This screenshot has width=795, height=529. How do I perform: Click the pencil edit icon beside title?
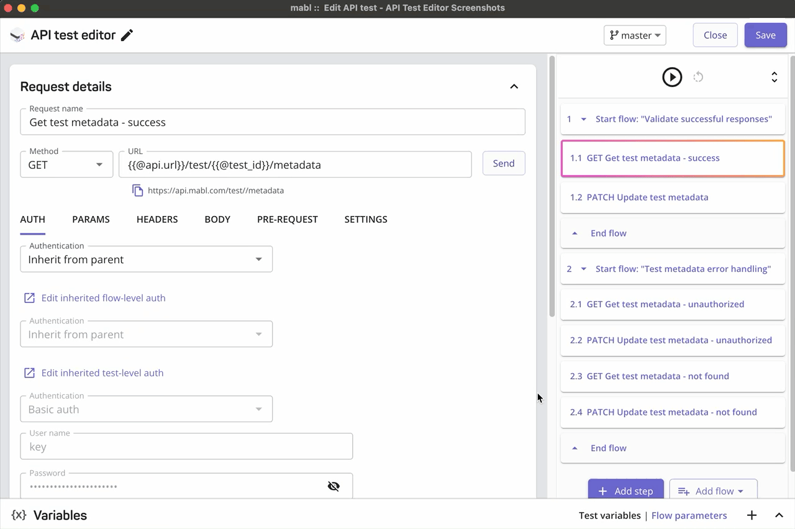pos(127,35)
